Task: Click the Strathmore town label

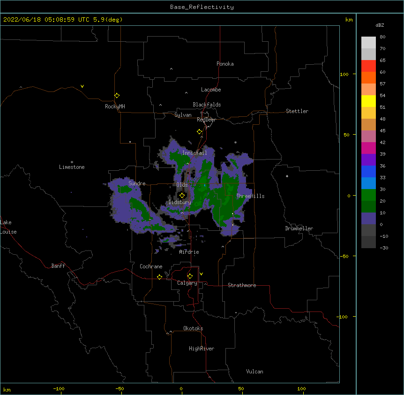Action: 242,285
